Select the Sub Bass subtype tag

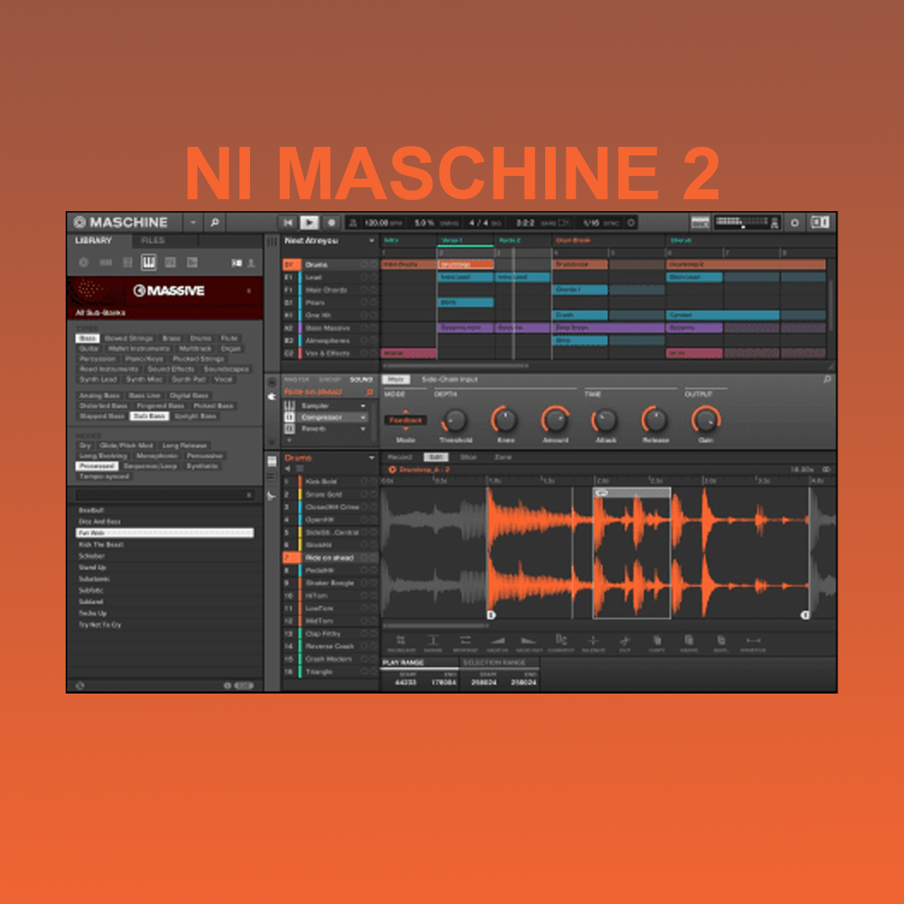pyautogui.click(x=149, y=416)
